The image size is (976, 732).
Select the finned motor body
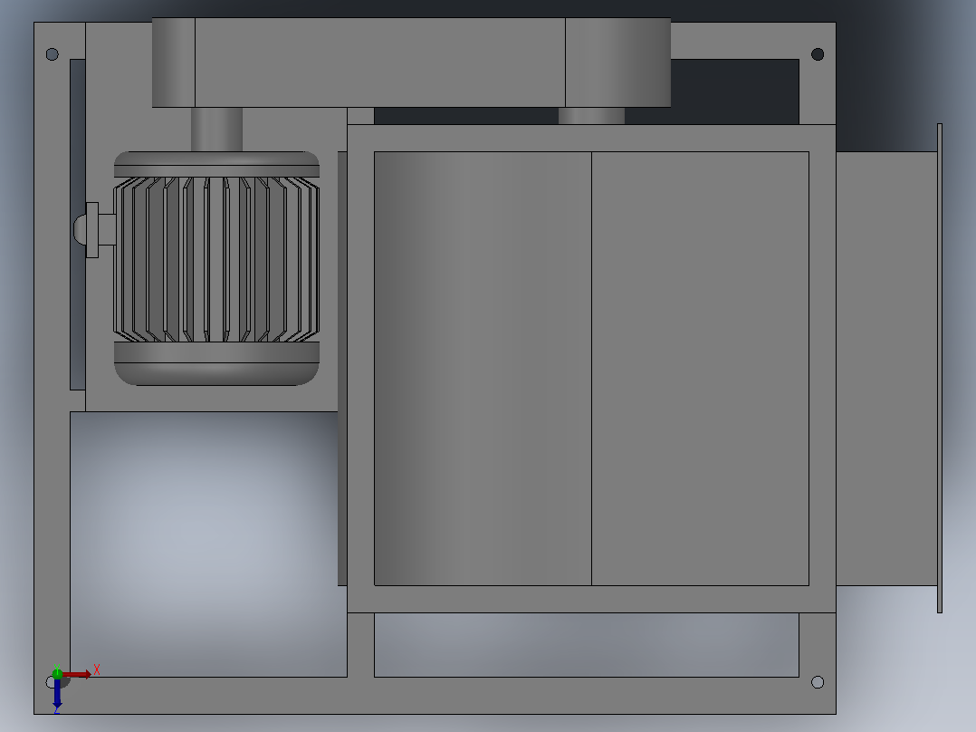pyautogui.click(x=216, y=259)
